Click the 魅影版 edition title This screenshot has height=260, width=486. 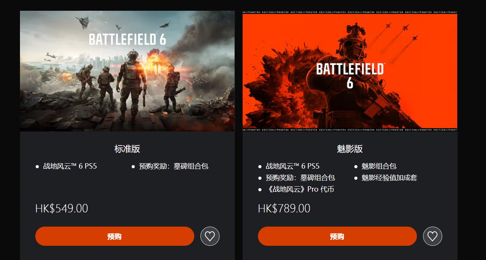(x=350, y=149)
